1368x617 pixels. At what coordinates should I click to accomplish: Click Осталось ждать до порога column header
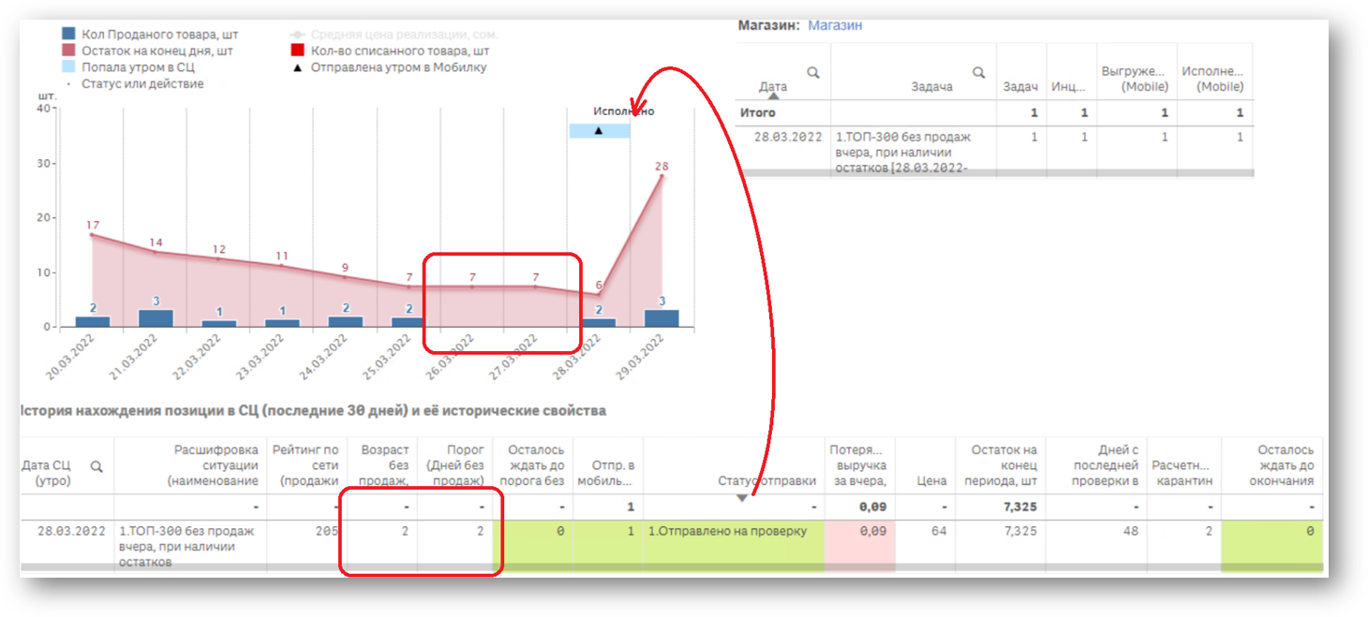coord(532,465)
